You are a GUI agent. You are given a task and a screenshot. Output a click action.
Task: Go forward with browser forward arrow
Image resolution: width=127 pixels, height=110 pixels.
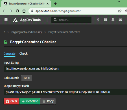tap(11, 11)
